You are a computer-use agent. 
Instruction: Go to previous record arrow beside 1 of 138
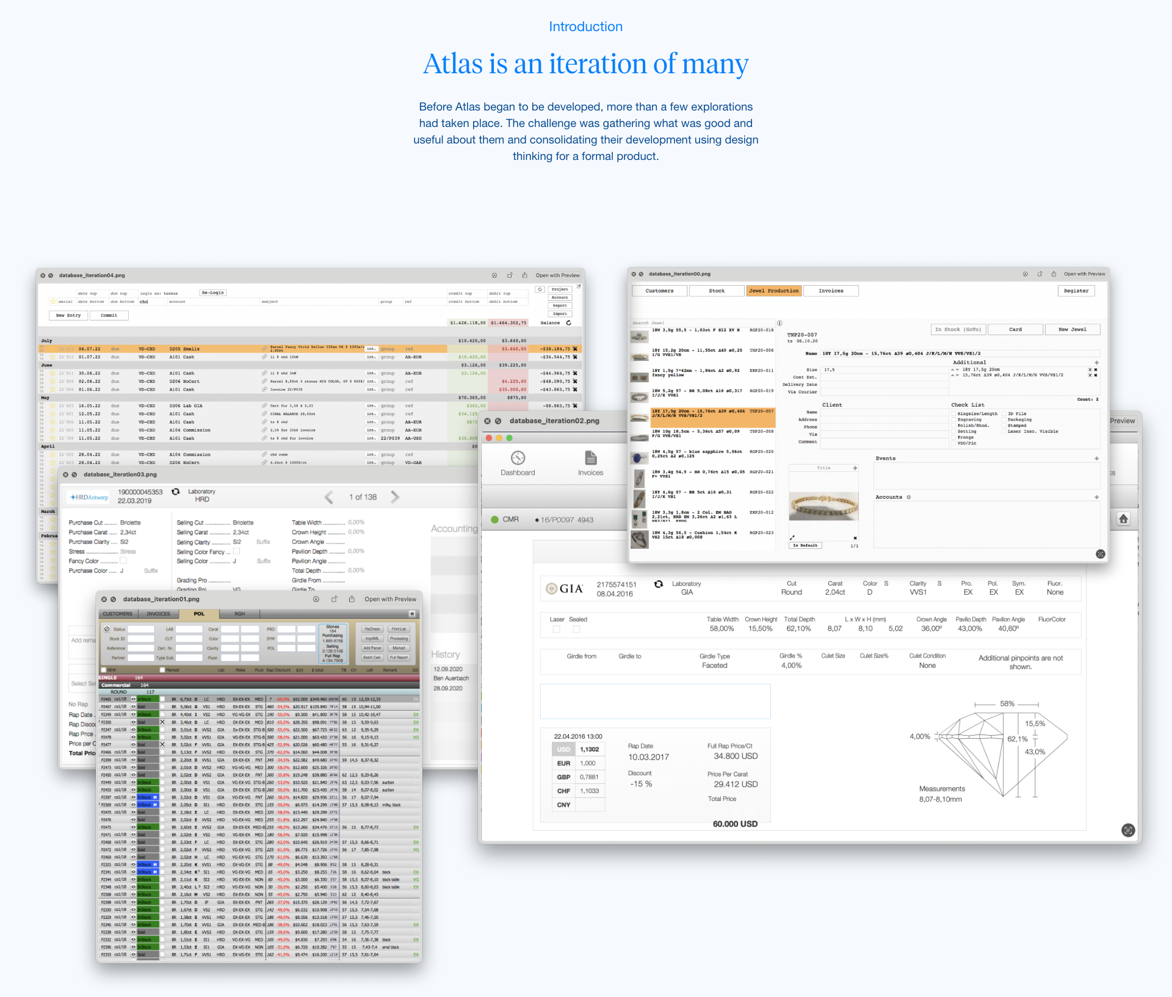[329, 497]
